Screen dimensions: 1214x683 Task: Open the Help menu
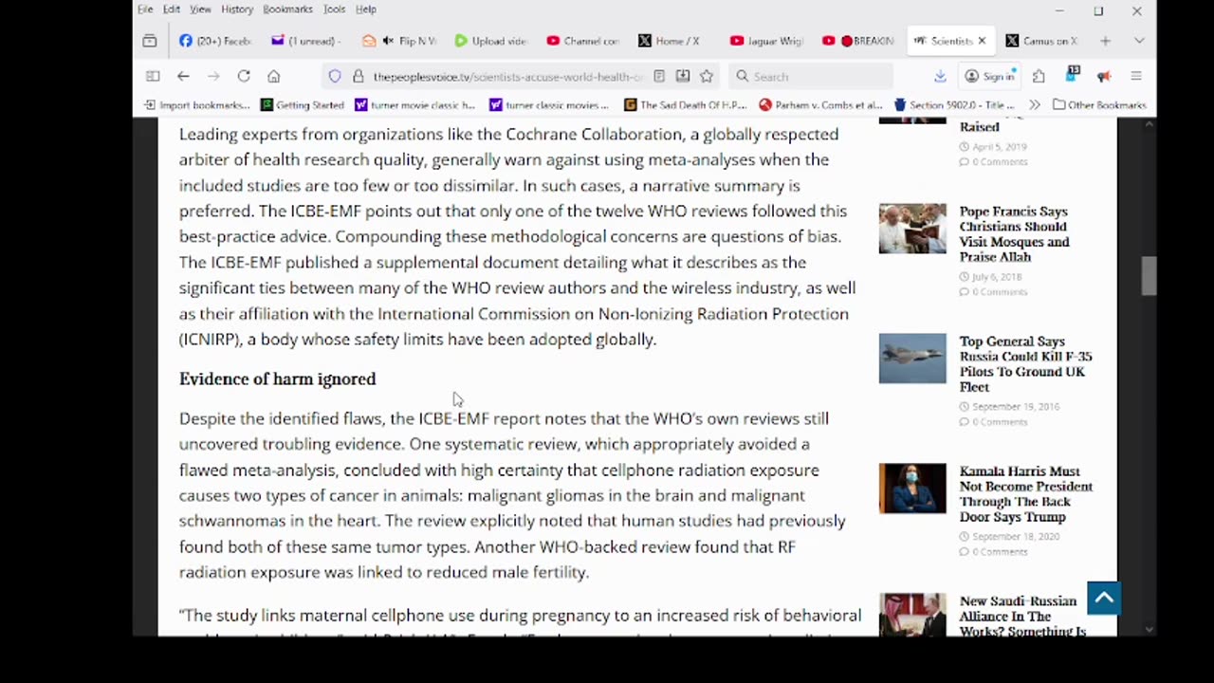click(x=366, y=9)
